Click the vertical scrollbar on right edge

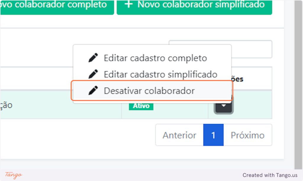coord(298,85)
